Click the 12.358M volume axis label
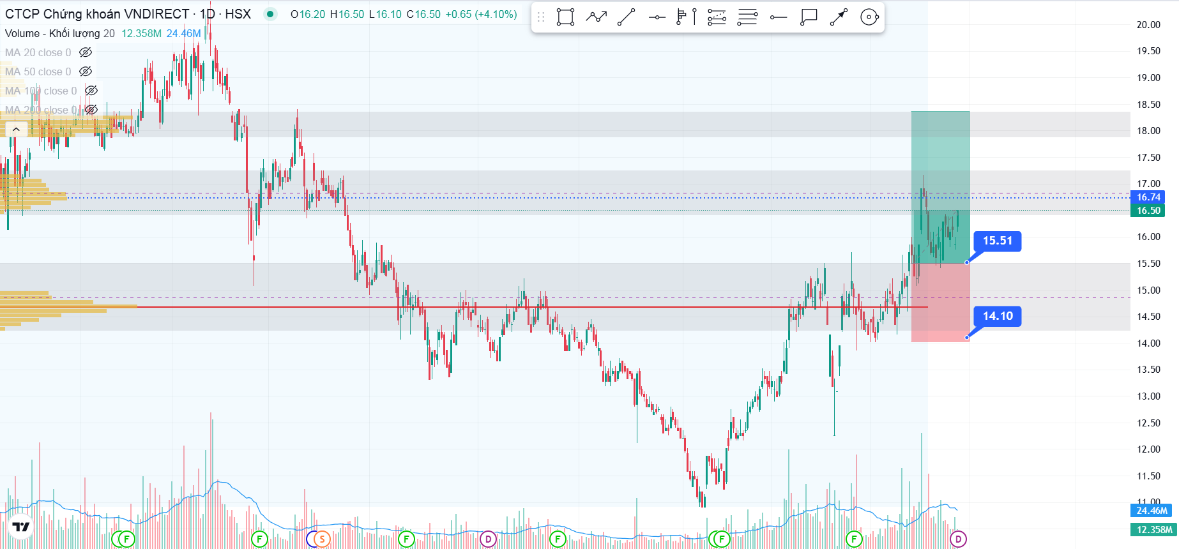This screenshot has height=549, width=1179. [1152, 529]
